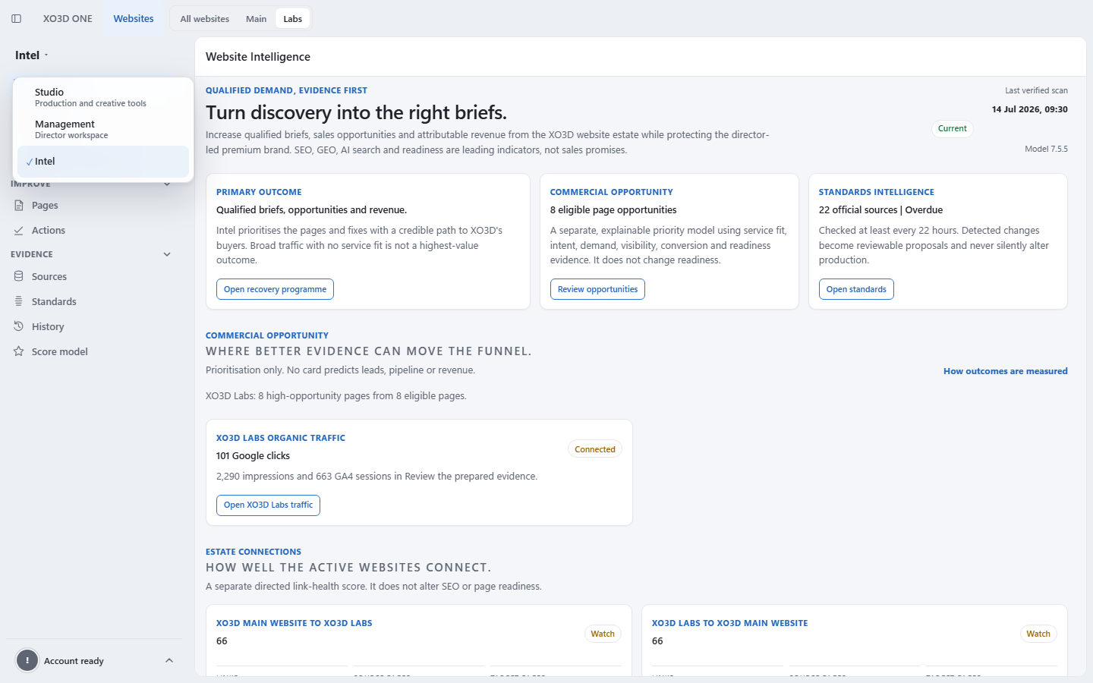Click '22 official sources | Overdue' text

click(x=880, y=210)
